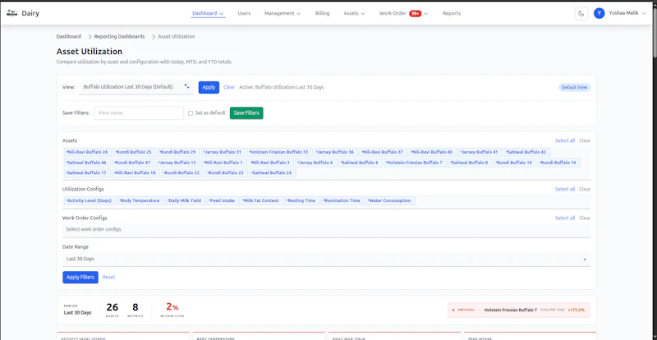
Task: Open the Billing page
Action: click(x=322, y=13)
